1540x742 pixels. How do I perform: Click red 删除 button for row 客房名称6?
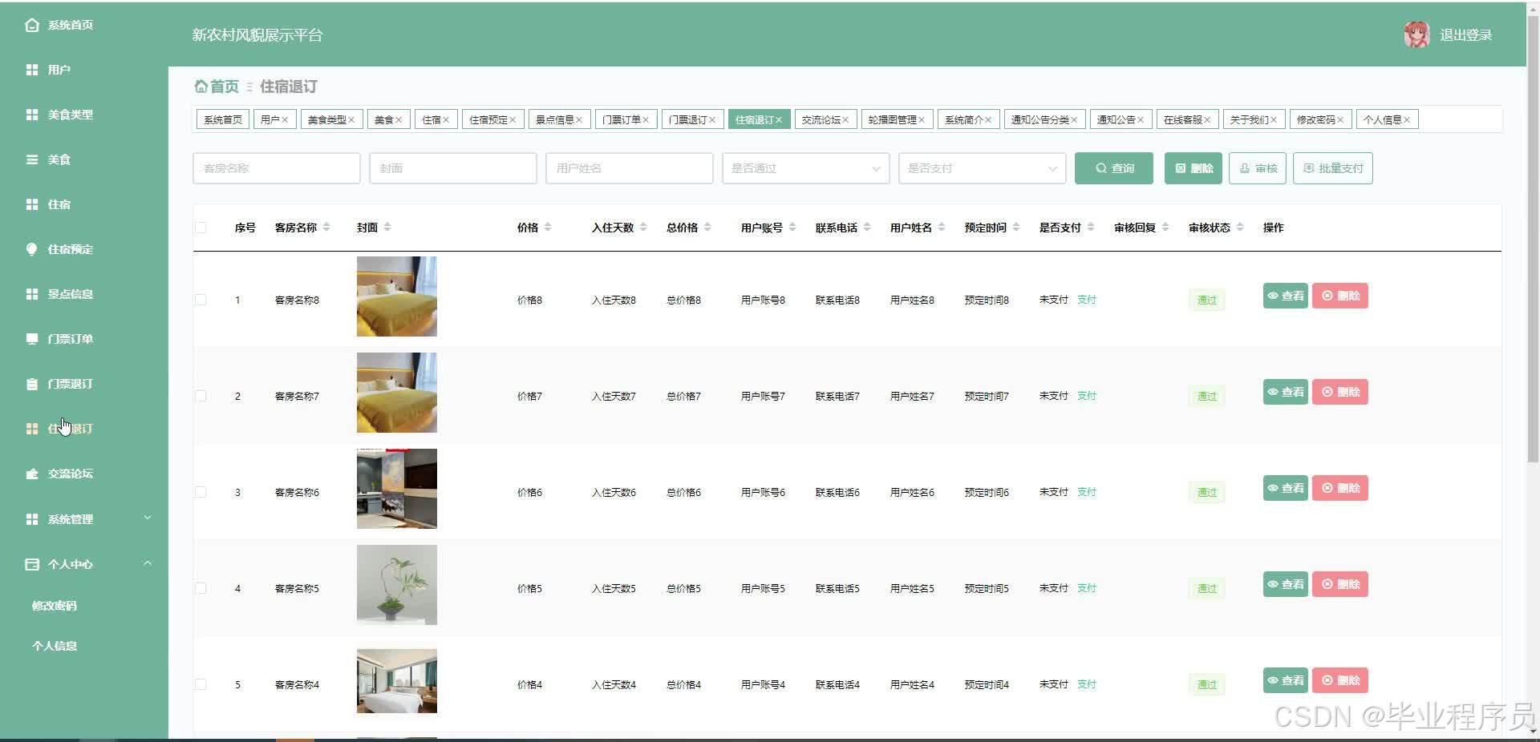(1340, 488)
